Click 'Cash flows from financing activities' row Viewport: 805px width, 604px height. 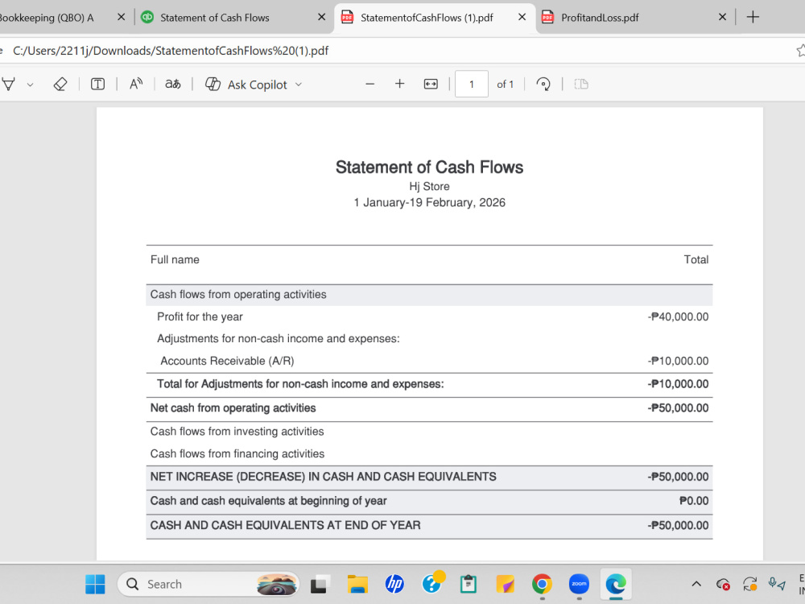(x=429, y=454)
